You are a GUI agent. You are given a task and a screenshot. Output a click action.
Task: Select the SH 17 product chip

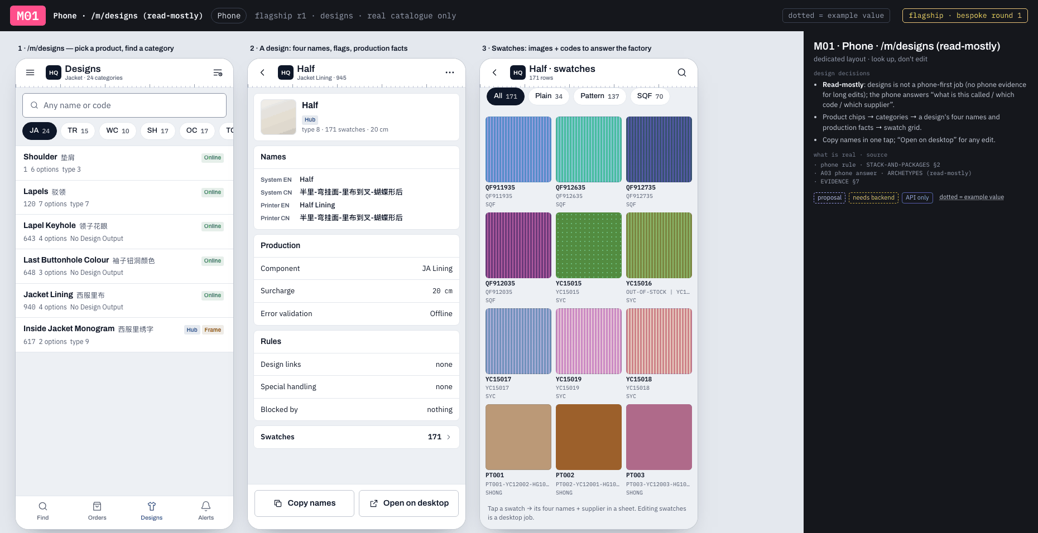(x=158, y=130)
